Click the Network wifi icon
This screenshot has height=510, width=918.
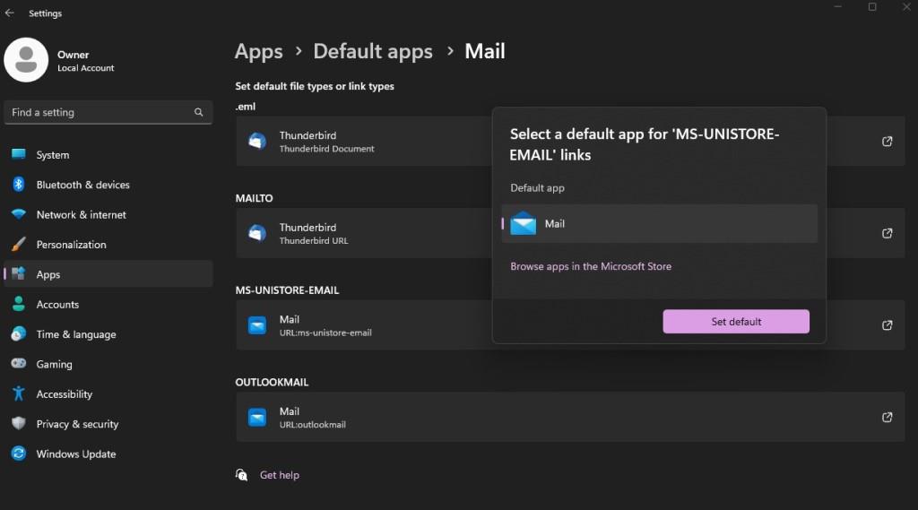coord(19,214)
